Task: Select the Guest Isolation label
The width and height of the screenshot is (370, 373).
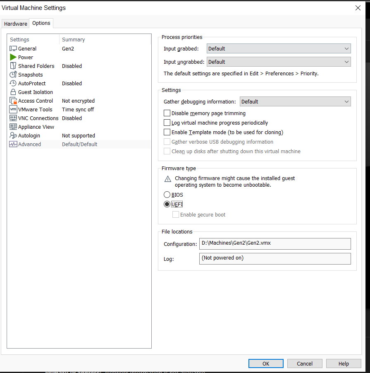Action: pos(36,92)
